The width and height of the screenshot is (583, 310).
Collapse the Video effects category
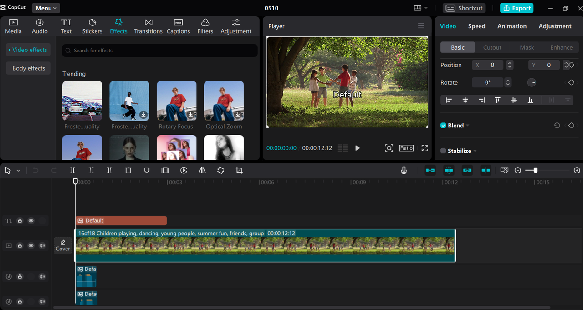[28, 50]
